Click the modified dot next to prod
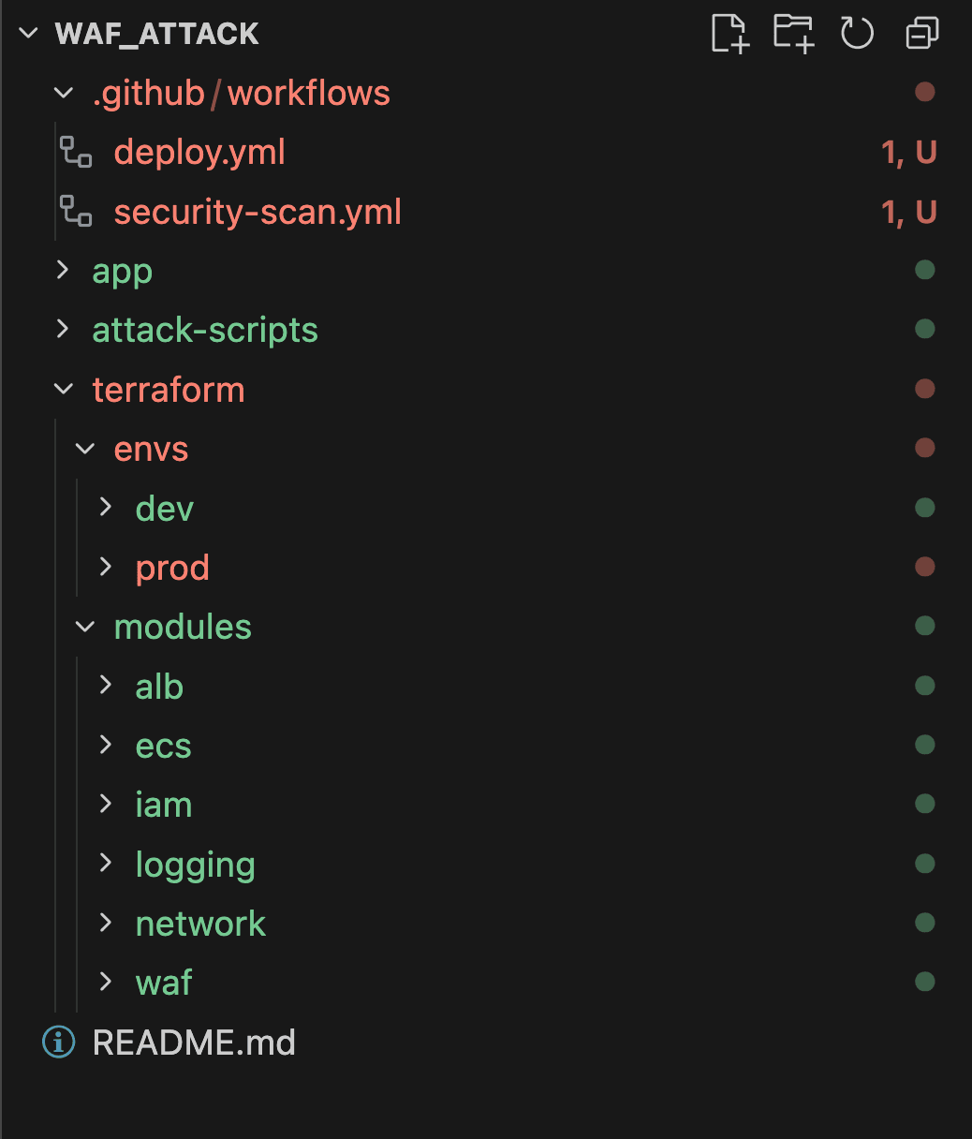Viewport: 972px width, 1139px height. (925, 567)
